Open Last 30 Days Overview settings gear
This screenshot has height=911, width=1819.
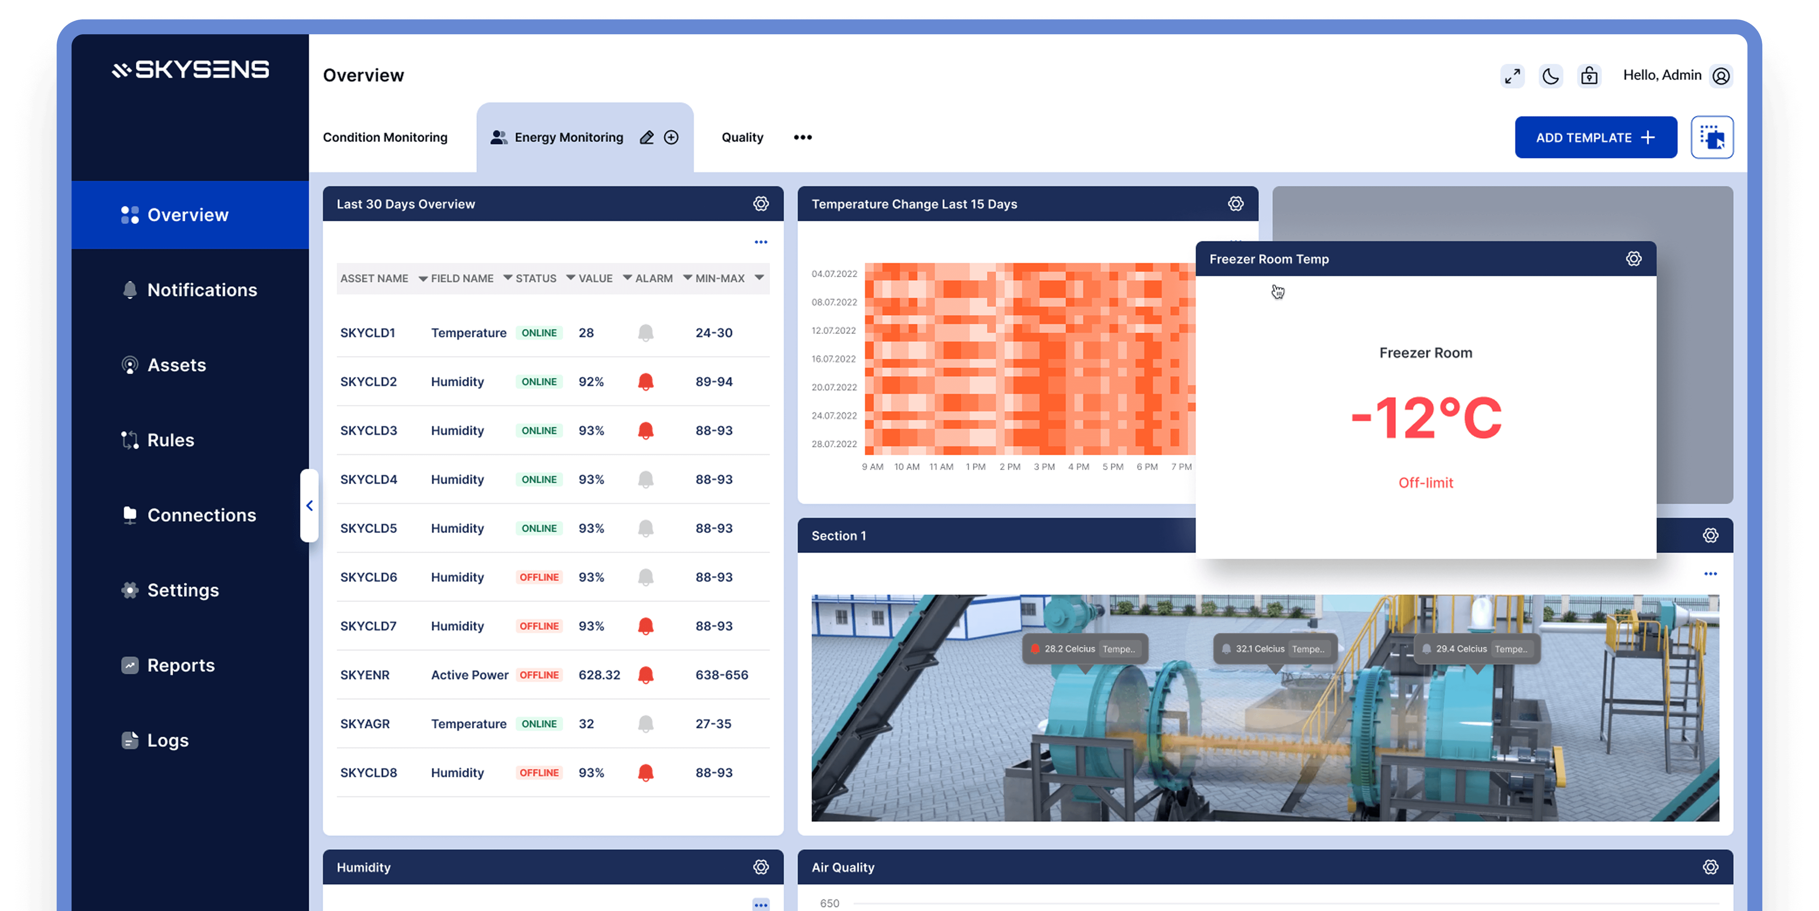pyautogui.click(x=760, y=204)
